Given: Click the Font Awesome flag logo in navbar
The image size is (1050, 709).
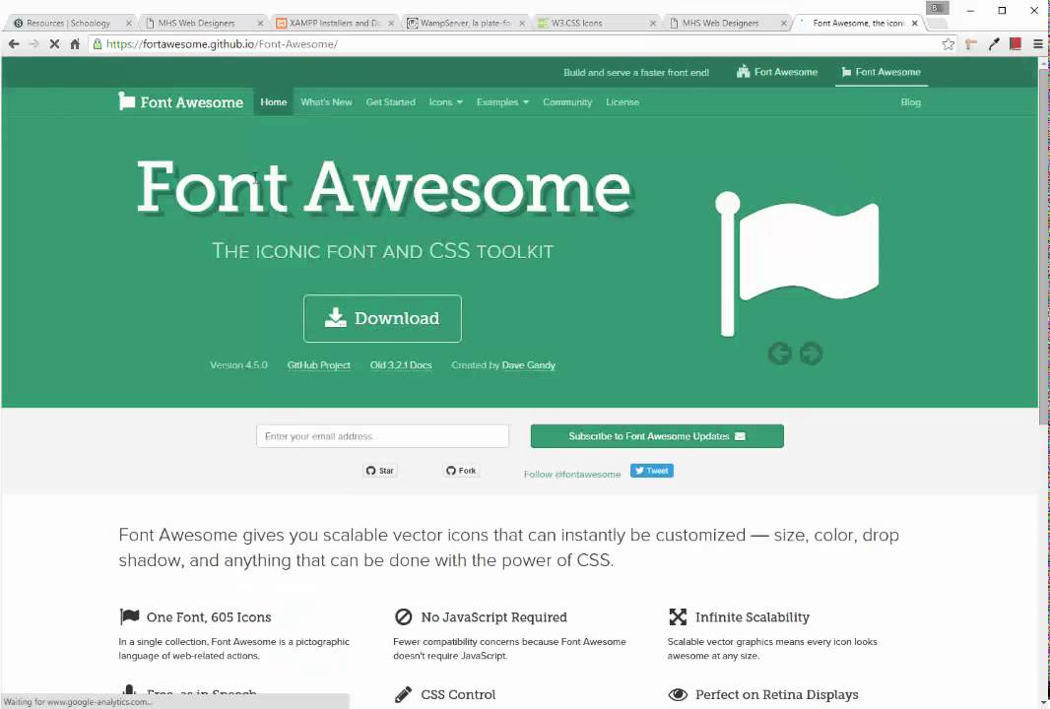Looking at the screenshot, I should 126,101.
